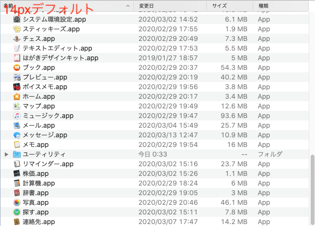This screenshot has height=226, width=315.
Task: Select the ボイスメモ.app file name
Action: (x=45, y=87)
